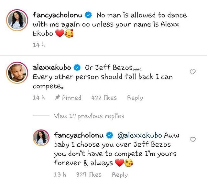Like alexxekubo's pinned comment with the heart
Image resolution: width=207 pixels, height=188 pixels.
pos(193,72)
